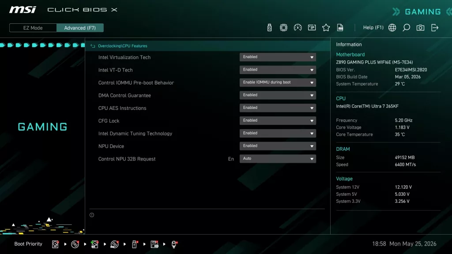
Task: Open the M-Flash USB BIOS update icon
Action: click(269, 28)
